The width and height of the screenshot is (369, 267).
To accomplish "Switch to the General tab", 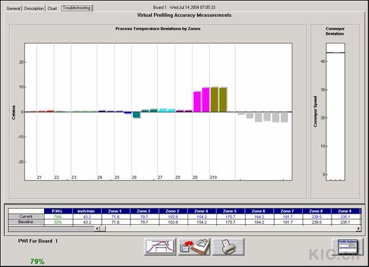I will point(13,9).
